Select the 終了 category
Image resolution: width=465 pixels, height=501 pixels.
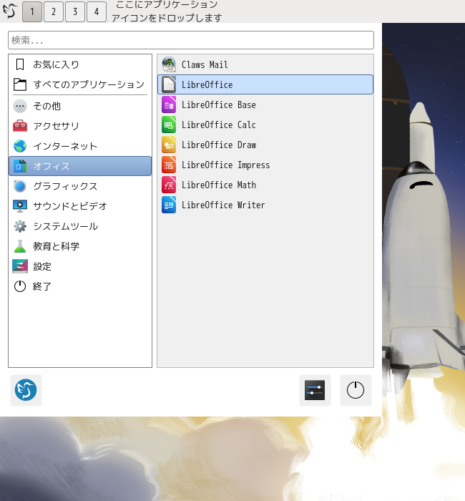(80, 286)
